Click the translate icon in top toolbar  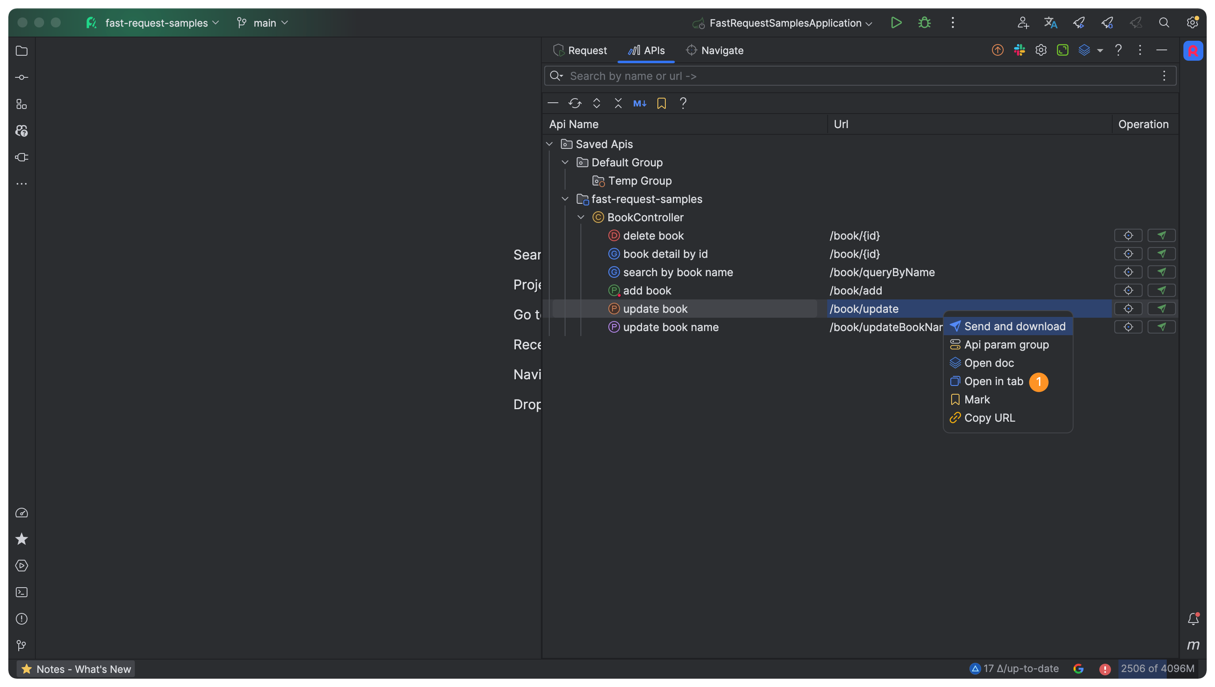[x=1050, y=22]
